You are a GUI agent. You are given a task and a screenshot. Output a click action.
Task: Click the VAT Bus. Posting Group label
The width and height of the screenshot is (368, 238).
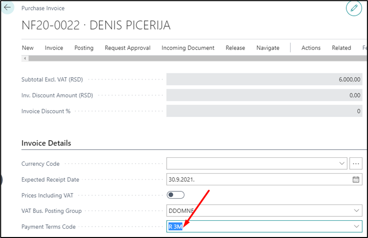tap(52, 211)
